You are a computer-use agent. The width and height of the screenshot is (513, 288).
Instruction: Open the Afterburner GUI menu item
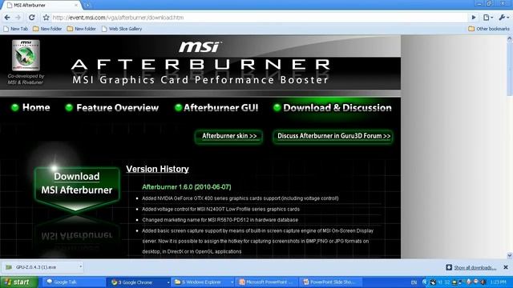[216, 107]
